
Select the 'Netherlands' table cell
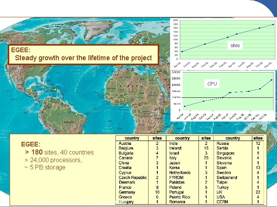pyautogui.click(x=180, y=172)
